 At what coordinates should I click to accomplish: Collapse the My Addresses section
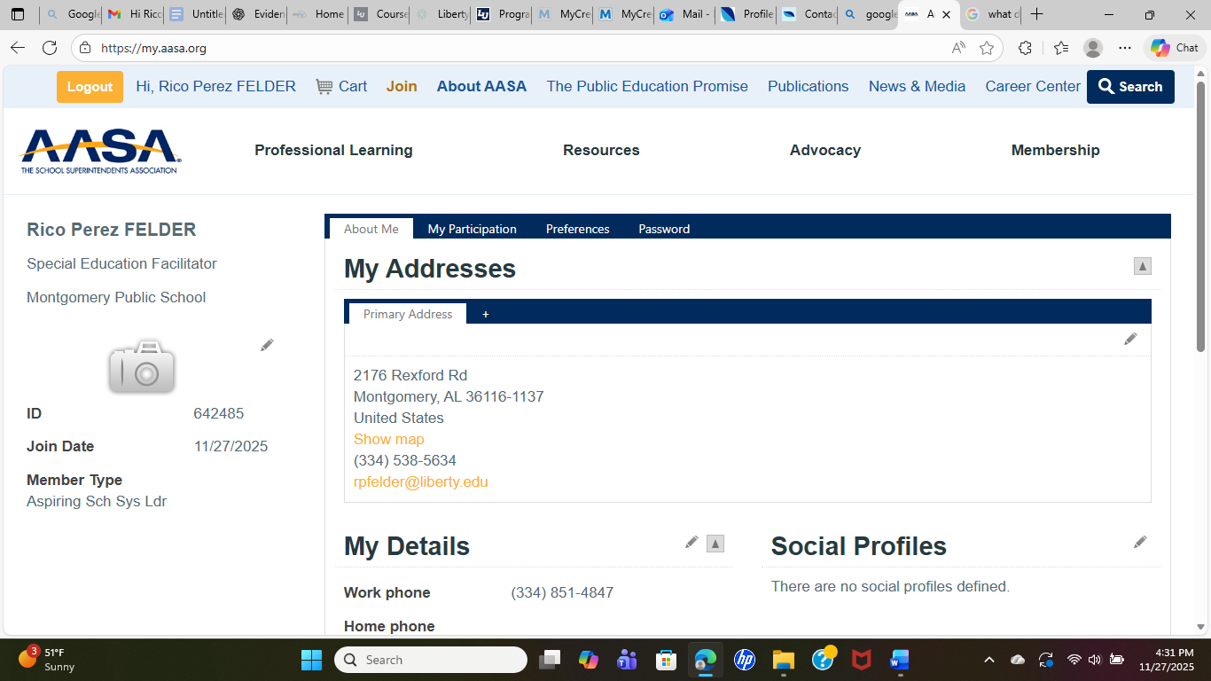tap(1143, 266)
